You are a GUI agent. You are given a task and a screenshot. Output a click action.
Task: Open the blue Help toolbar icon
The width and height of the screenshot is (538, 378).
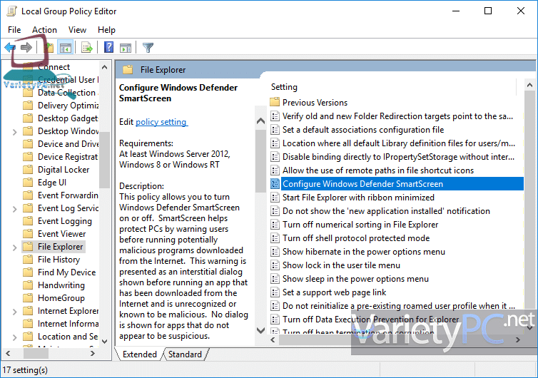tap(108, 47)
